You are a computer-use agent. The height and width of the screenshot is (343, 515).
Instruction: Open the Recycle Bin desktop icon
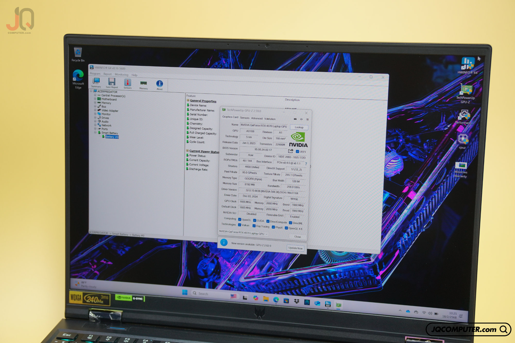click(78, 54)
